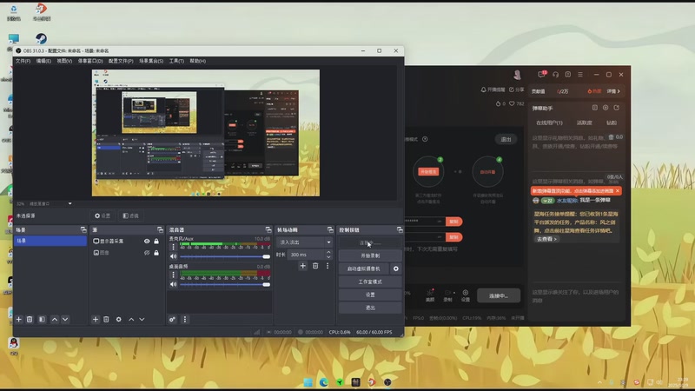
Task: Move source up in Sources dock
Action: [x=131, y=319]
